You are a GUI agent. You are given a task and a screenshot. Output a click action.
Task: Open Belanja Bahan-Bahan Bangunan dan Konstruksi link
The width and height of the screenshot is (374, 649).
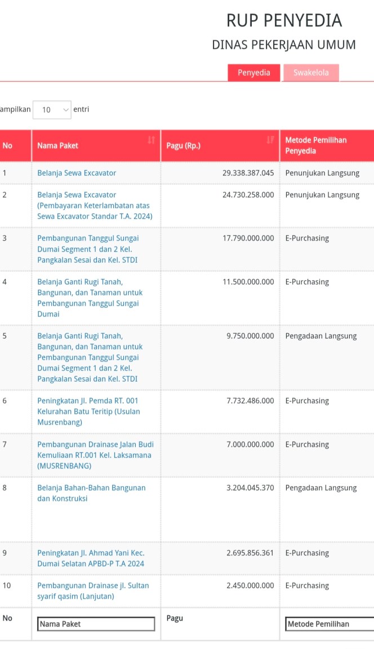[x=91, y=493]
